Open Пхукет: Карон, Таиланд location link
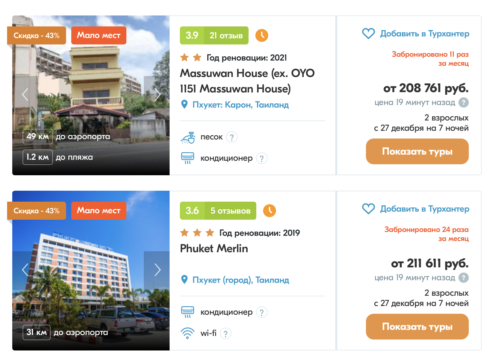The height and width of the screenshot is (364, 492). (241, 105)
